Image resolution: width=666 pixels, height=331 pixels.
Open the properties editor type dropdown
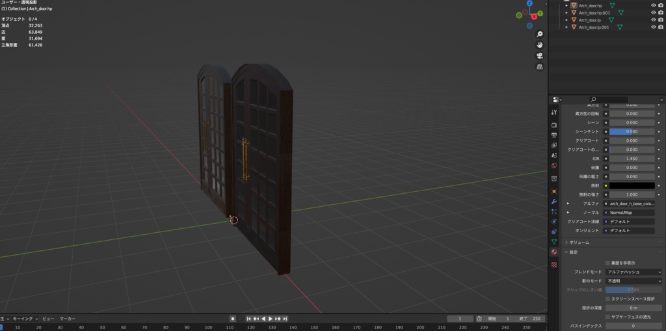point(557,99)
